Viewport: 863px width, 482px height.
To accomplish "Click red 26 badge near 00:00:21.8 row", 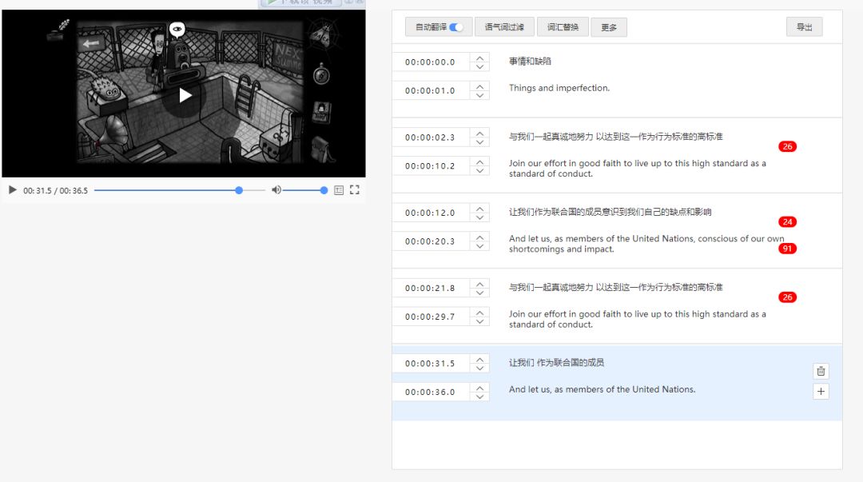I will tap(788, 297).
